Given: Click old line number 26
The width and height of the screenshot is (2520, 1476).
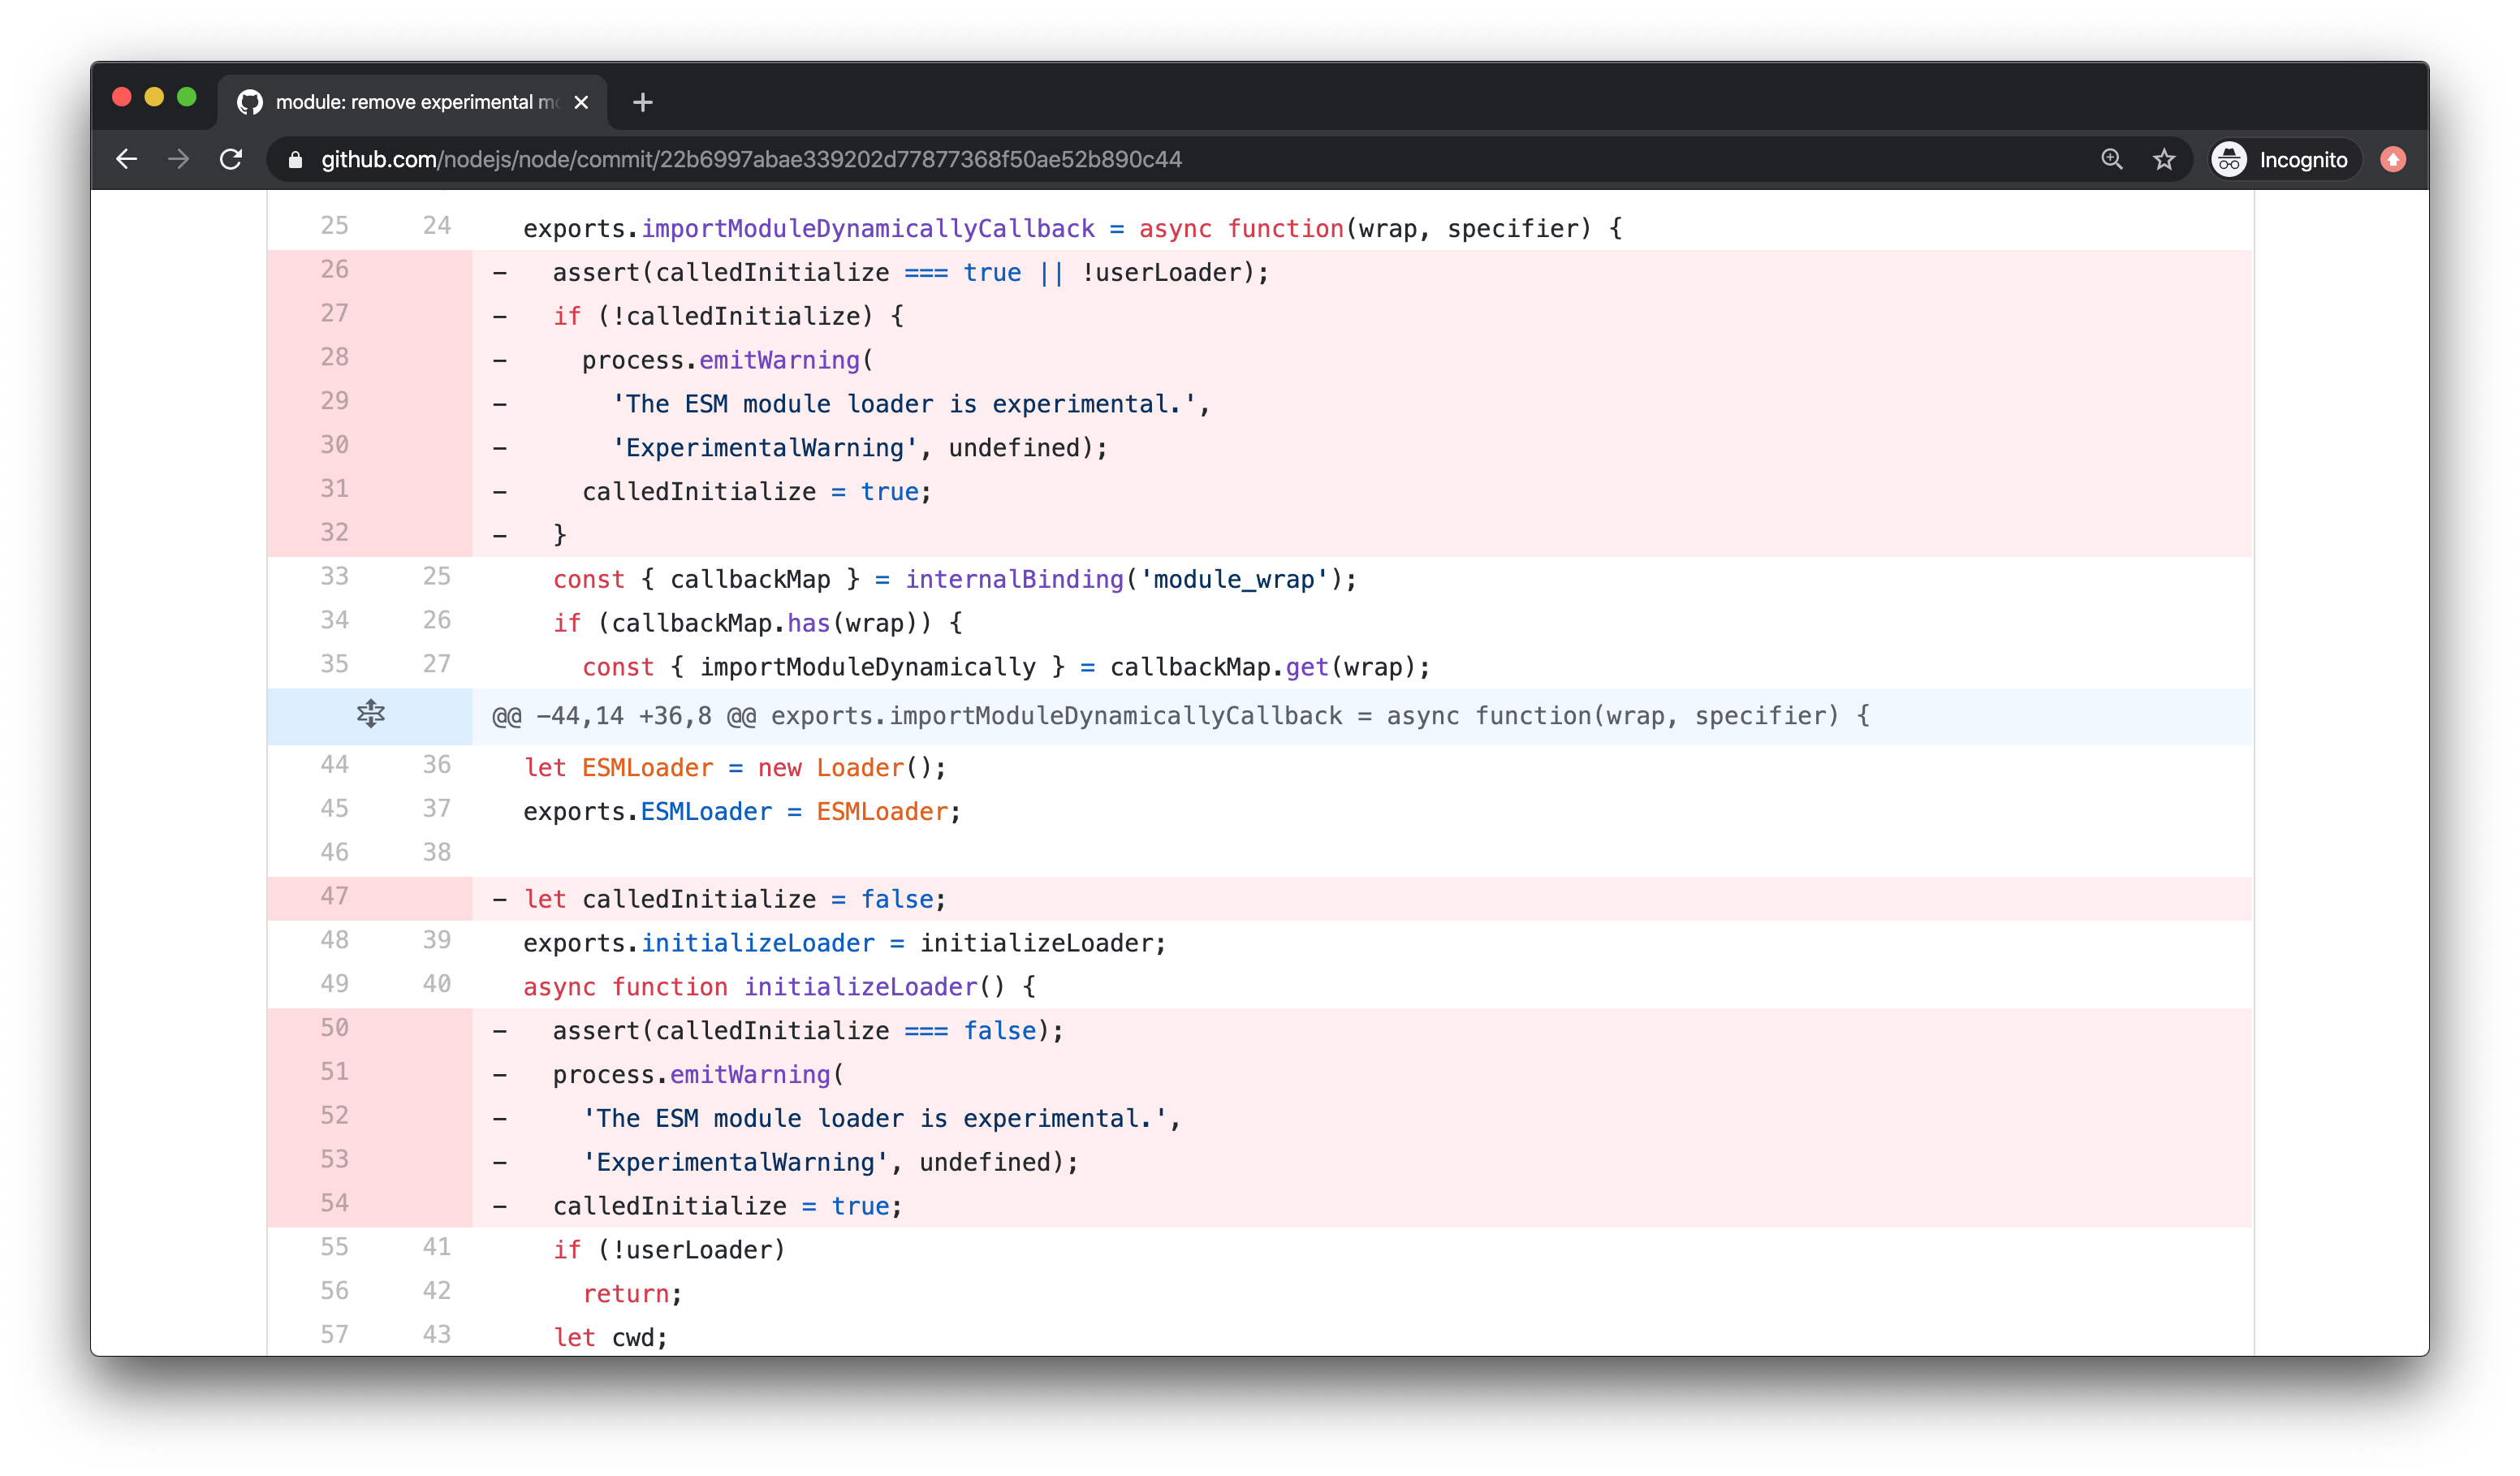Looking at the screenshot, I should pyautogui.click(x=334, y=270).
